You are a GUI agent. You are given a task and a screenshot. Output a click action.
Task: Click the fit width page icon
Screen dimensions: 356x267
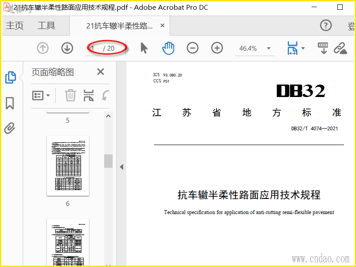[x=293, y=48]
